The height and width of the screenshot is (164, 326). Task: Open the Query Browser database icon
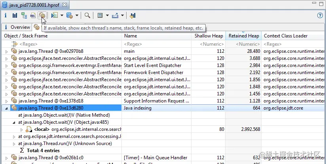click(70, 15)
